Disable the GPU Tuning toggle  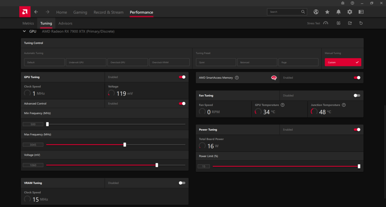pos(182,77)
